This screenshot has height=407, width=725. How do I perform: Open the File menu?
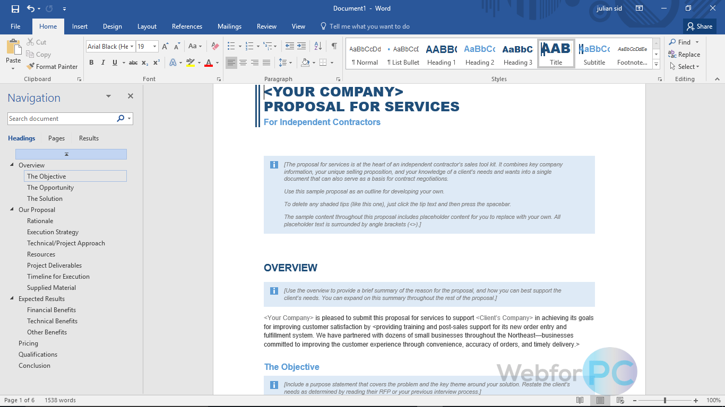(x=15, y=26)
